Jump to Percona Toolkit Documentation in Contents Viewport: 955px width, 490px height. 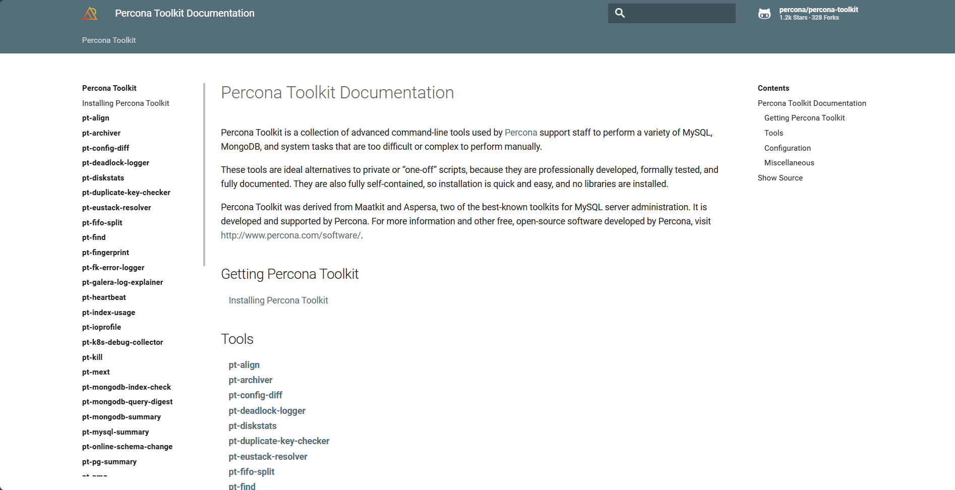tap(812, 103)
